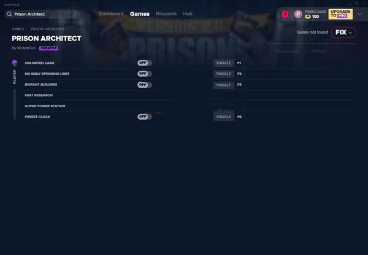Image resolution: width=368 pixels, height=255 pixels.
Task: Enable the Unlimited Cash cheat switch
Action: 144,63
